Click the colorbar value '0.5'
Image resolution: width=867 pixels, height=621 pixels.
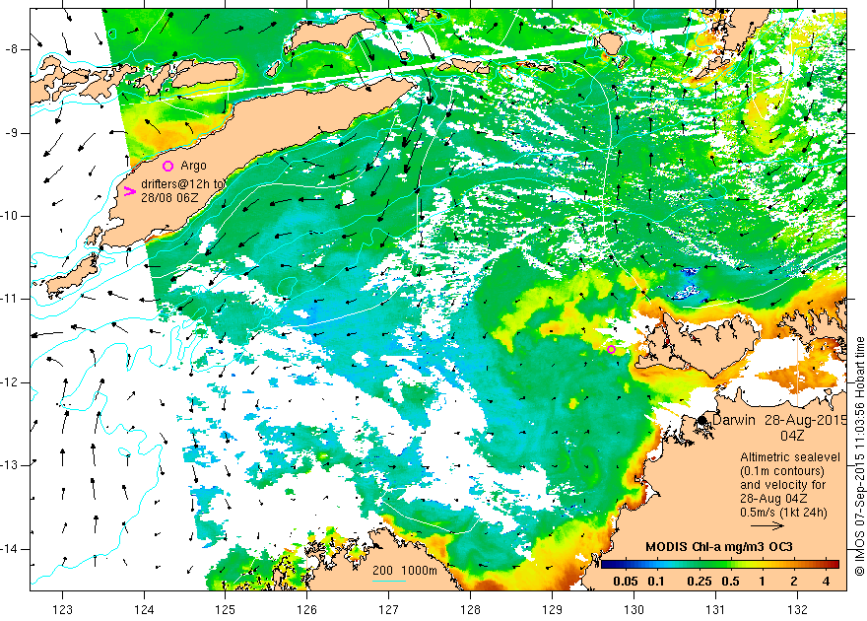pyautogui.click(x=730, y=582)
